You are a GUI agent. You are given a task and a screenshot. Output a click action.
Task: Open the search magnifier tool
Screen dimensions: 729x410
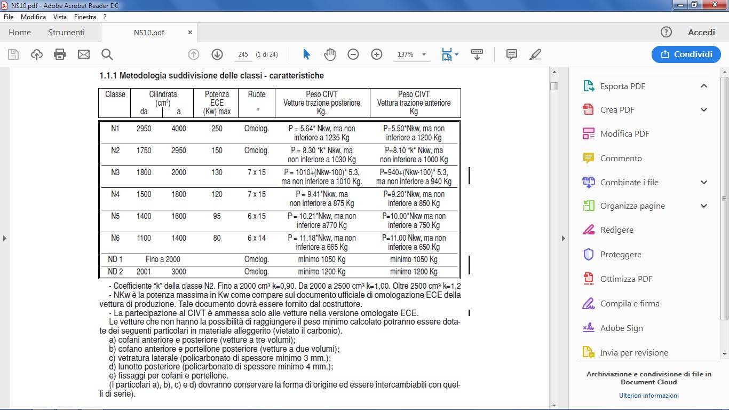click(x=107, y=54)
